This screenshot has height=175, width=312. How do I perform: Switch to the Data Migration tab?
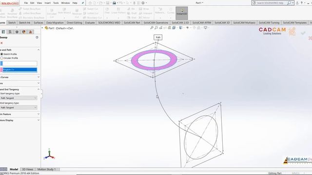click(55, 23)
